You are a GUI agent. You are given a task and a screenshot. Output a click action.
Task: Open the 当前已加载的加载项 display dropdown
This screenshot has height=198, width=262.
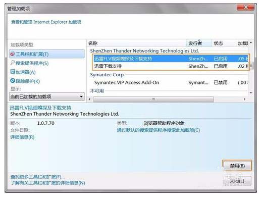click(47, 96)
